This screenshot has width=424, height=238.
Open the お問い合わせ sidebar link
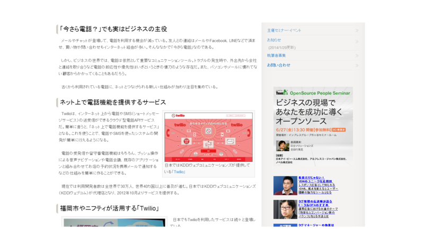coord(279,65)
